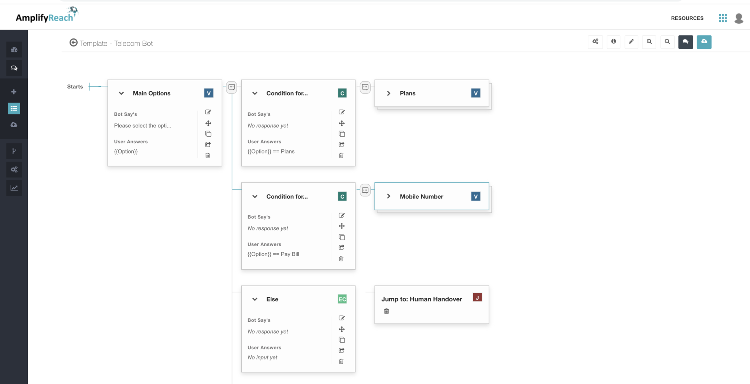Viewport: 750px width, 384px height.
Task: Click message connector icon before Plans card
Action: pos(365,87)
